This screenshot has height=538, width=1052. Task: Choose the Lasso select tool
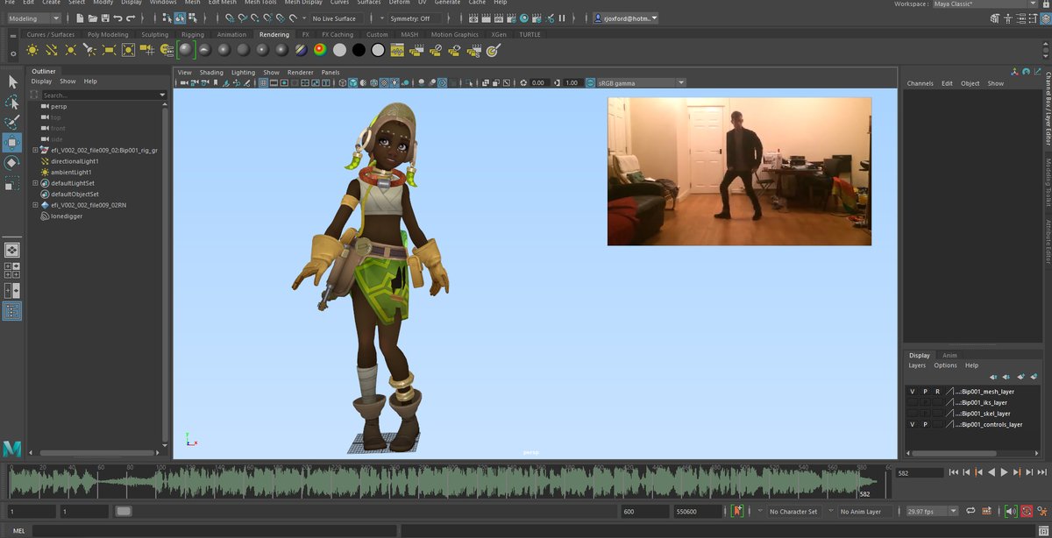coord(12,102)
